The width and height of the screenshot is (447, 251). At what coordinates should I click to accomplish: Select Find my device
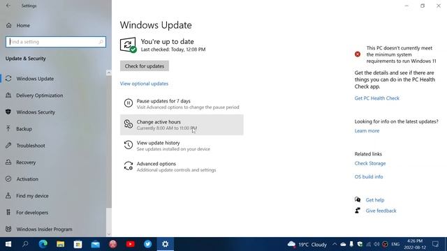32,196
